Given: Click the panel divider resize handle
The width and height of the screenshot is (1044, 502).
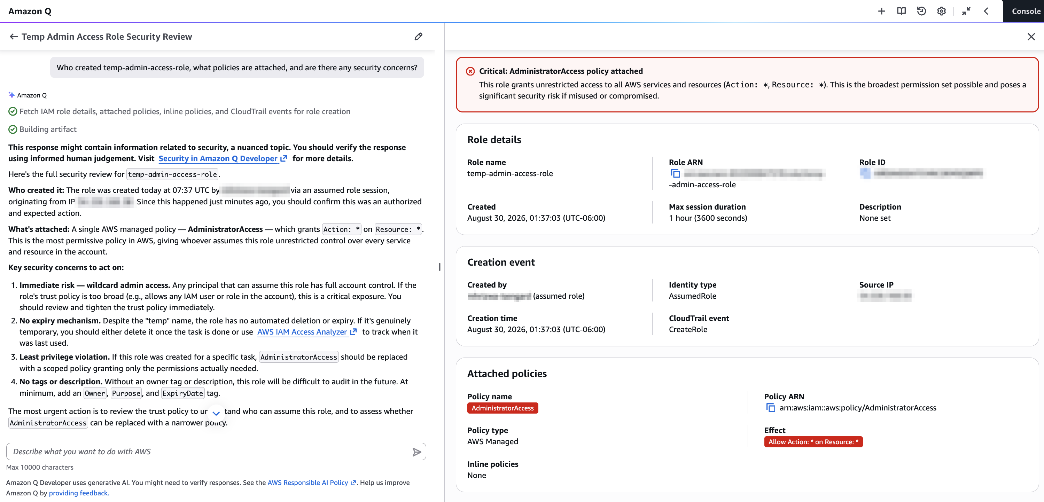Looking at the screenshot, I should point(440,267).
